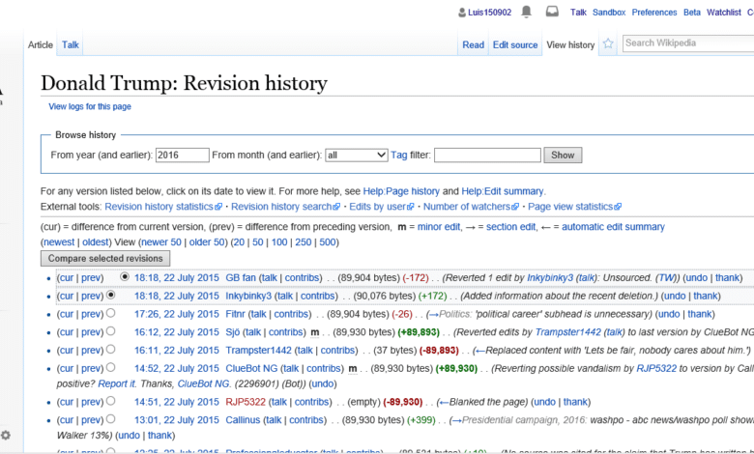
Task: Click the Search Wikipedia box
Action: [x=688, y=43]
